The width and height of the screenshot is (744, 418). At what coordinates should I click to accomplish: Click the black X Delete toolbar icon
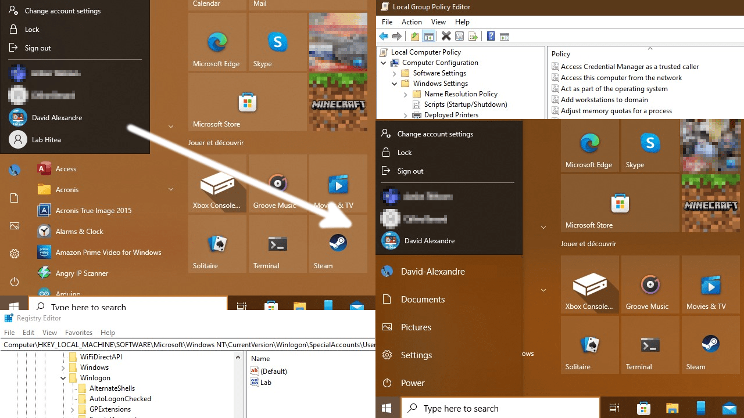(x=446, y=37)
